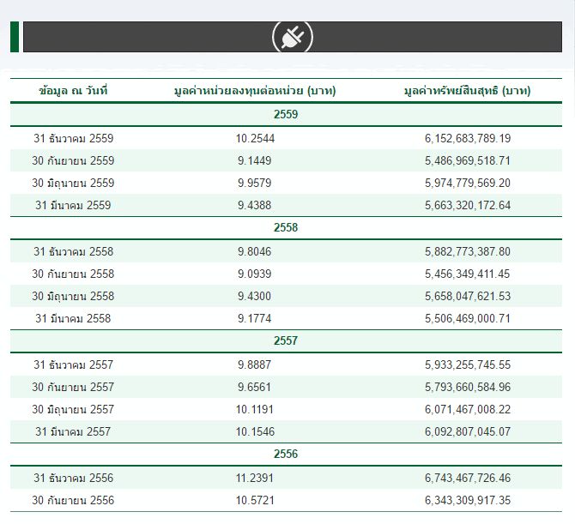575x524 pixels.
Task: Click the unit value 10.1191
Action: click(255, 409)
